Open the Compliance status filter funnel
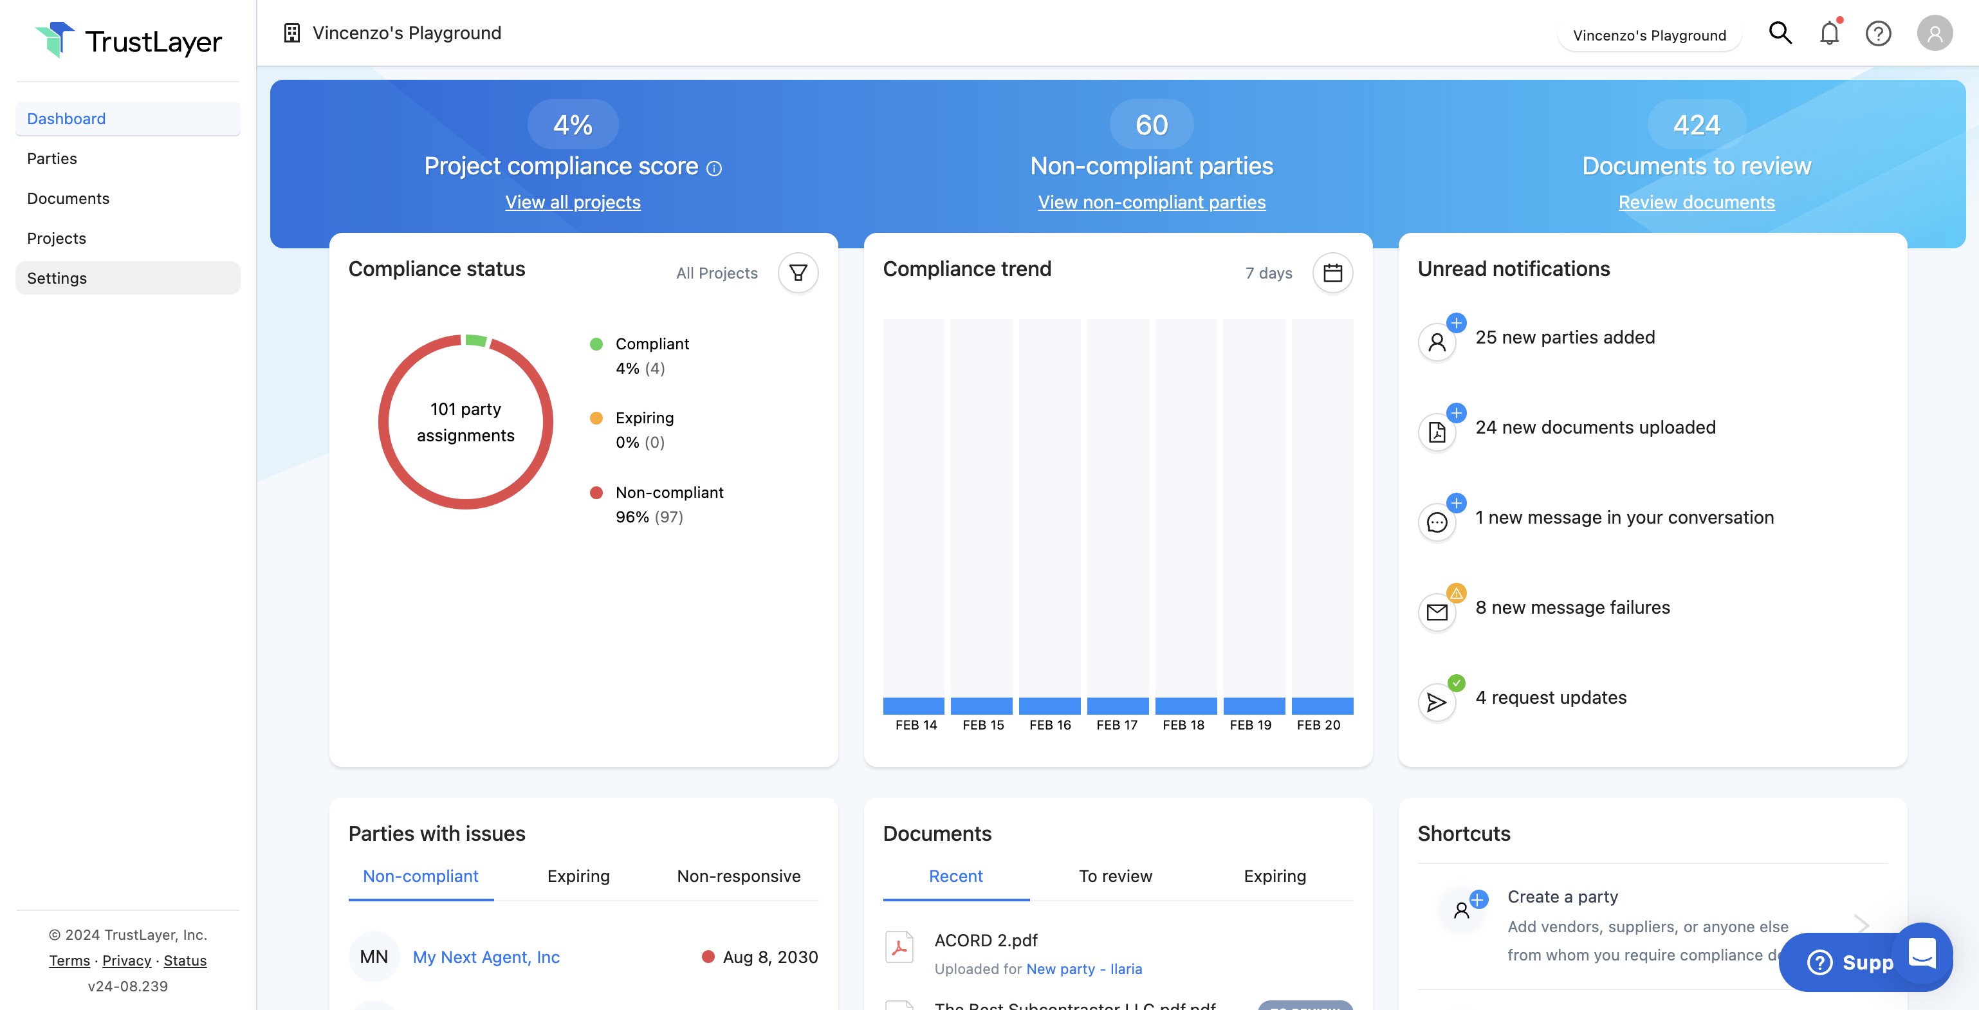The height and width of the screenshot is (1010, 1979). click(x=797, y=273)
